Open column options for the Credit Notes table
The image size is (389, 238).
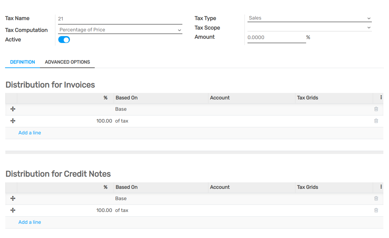pos(381,187)
